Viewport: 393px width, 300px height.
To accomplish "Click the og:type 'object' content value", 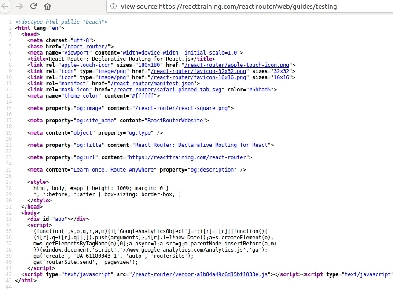I will [x=83, y=133].
